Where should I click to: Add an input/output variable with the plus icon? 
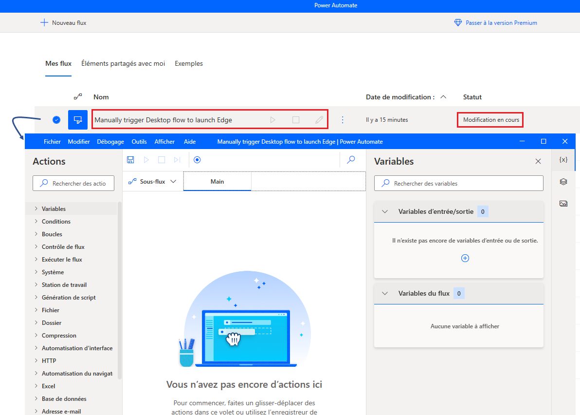point(465,258)
